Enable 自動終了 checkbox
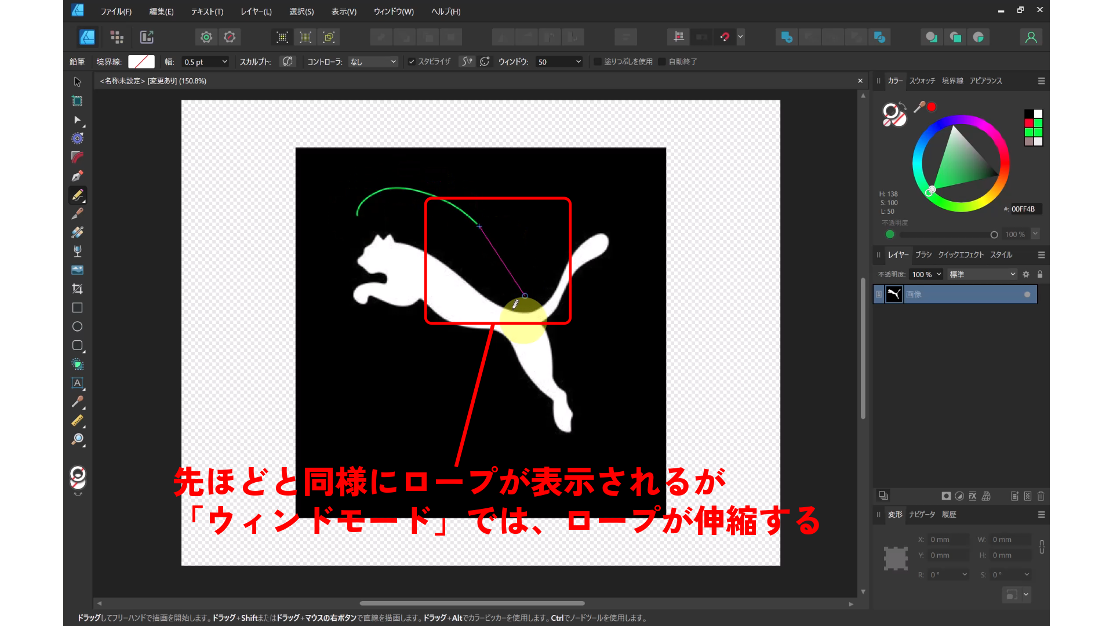Image resolution: width=1113 pixels, height=626 pixels. tap(662, 61)
